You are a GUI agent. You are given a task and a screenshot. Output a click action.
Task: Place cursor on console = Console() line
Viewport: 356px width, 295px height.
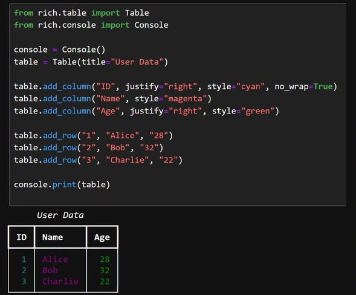point(60,49)
